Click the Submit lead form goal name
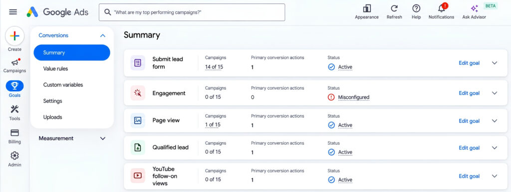Screen dimensions: 511x192 (168, 63)
